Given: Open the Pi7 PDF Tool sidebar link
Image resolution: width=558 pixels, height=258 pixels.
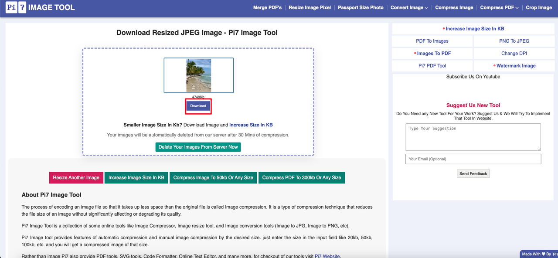Looking at the screenshot, I should (432, 66).
